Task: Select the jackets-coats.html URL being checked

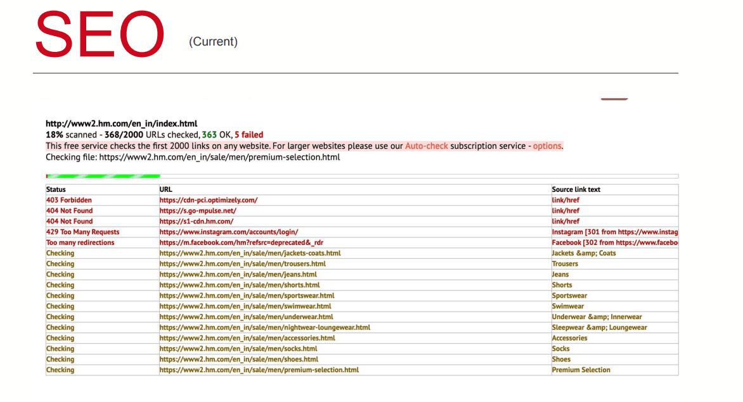Action: coord(250,253)
